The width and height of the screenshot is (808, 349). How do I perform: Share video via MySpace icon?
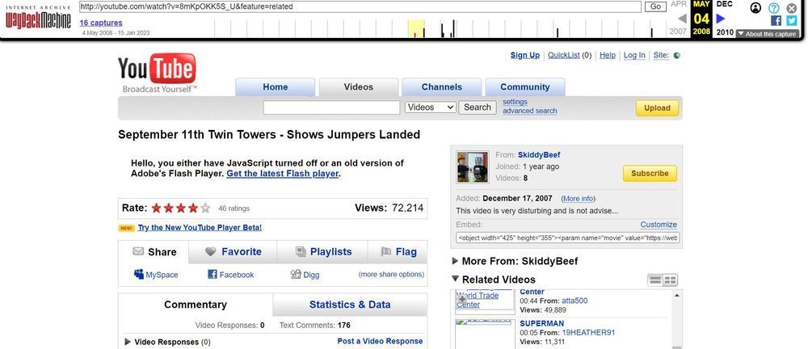(x=139, y=274)
